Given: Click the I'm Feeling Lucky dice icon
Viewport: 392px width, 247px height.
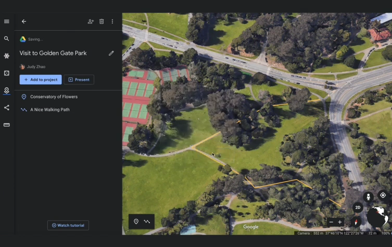Looking at the screenshot, I should click(x=7, y=73).
